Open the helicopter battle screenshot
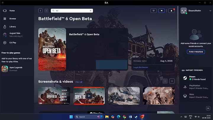Screen dimensions: 213x120 (x=124, y=96)
